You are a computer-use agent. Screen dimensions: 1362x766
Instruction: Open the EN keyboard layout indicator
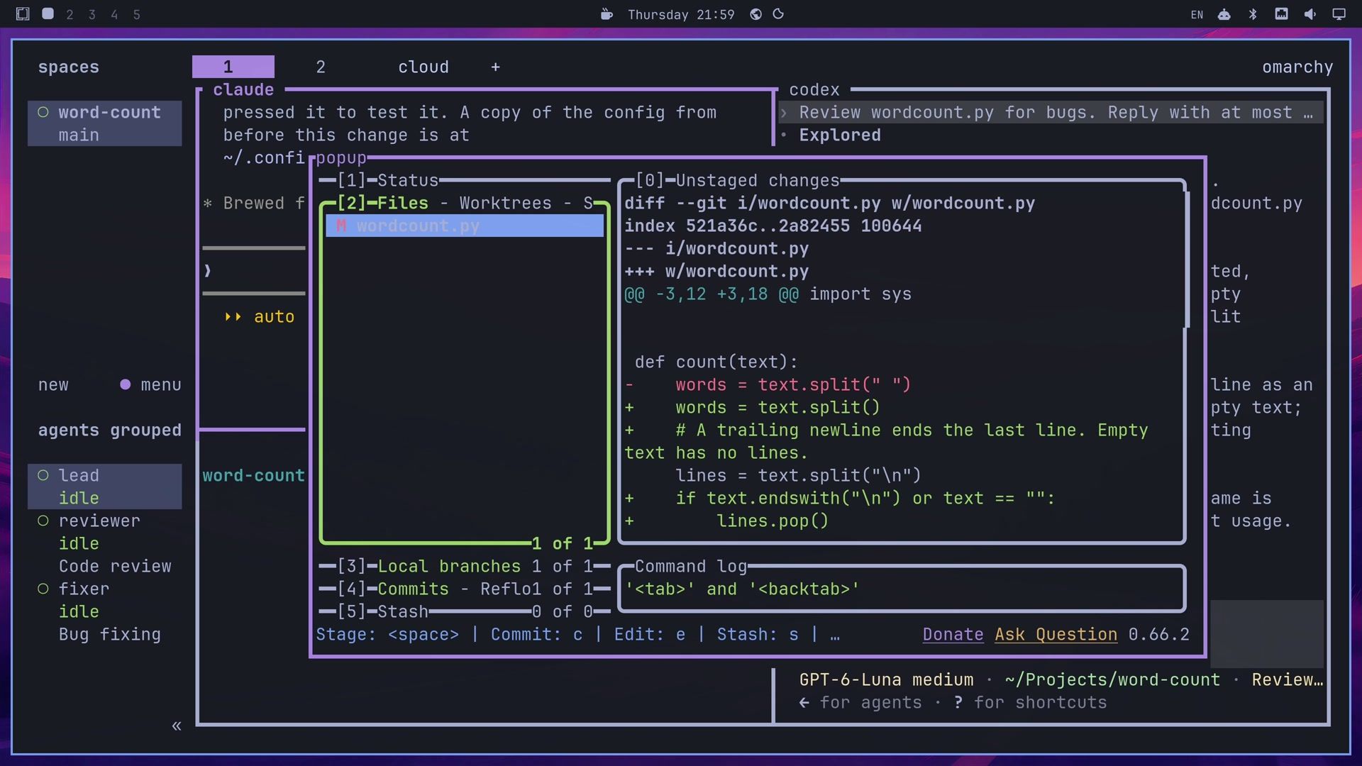(1197, 14)
